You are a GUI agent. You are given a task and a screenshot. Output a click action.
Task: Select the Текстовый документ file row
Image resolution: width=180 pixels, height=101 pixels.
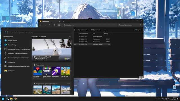pos(92,44)
